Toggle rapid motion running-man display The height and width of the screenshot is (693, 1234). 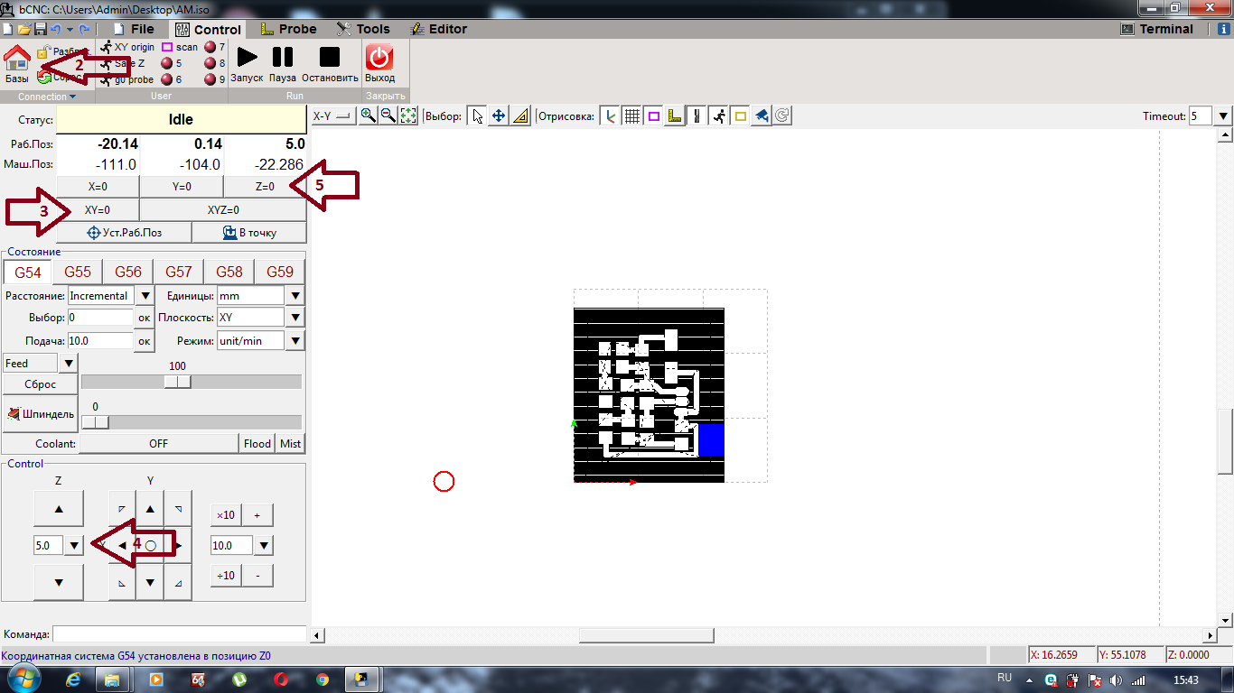[x=718, y=115]
